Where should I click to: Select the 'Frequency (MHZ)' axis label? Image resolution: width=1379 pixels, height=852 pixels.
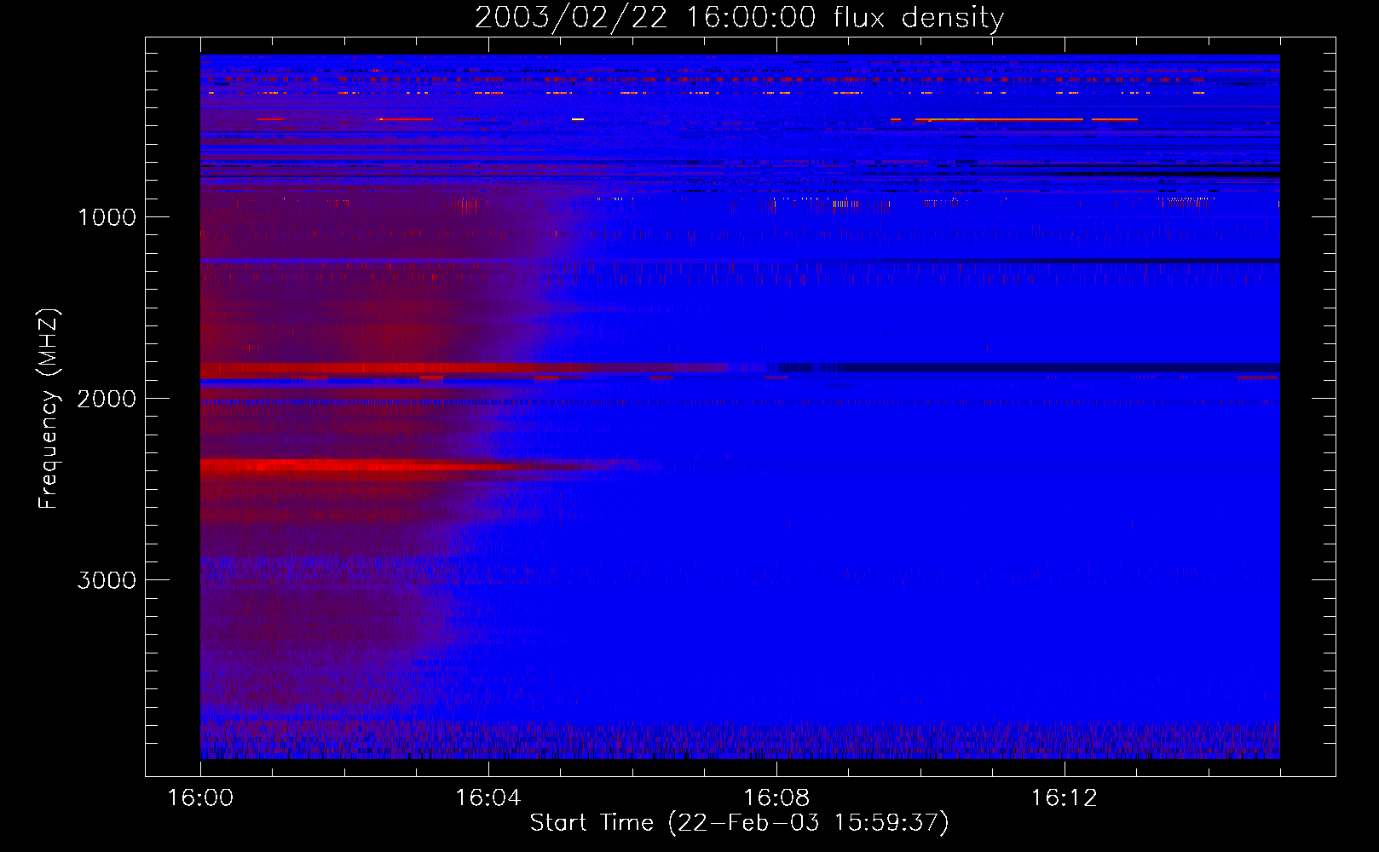click(48, 409)
